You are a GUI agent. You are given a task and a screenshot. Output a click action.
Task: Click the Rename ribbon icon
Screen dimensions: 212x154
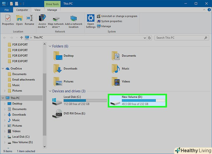(29, 18)
